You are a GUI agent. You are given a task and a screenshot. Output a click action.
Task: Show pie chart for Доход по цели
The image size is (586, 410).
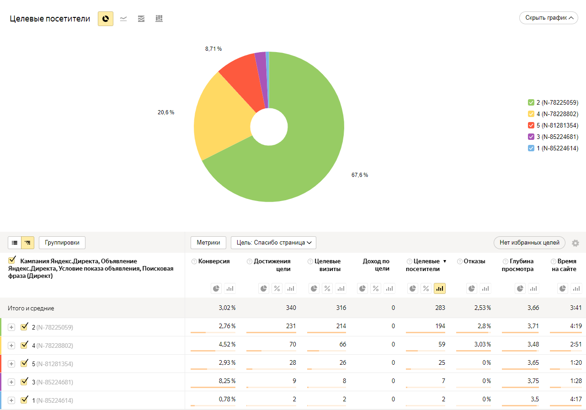click(363, 288)
